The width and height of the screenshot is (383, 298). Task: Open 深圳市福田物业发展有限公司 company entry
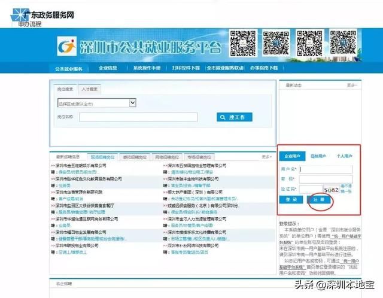(x=81, y=232)
